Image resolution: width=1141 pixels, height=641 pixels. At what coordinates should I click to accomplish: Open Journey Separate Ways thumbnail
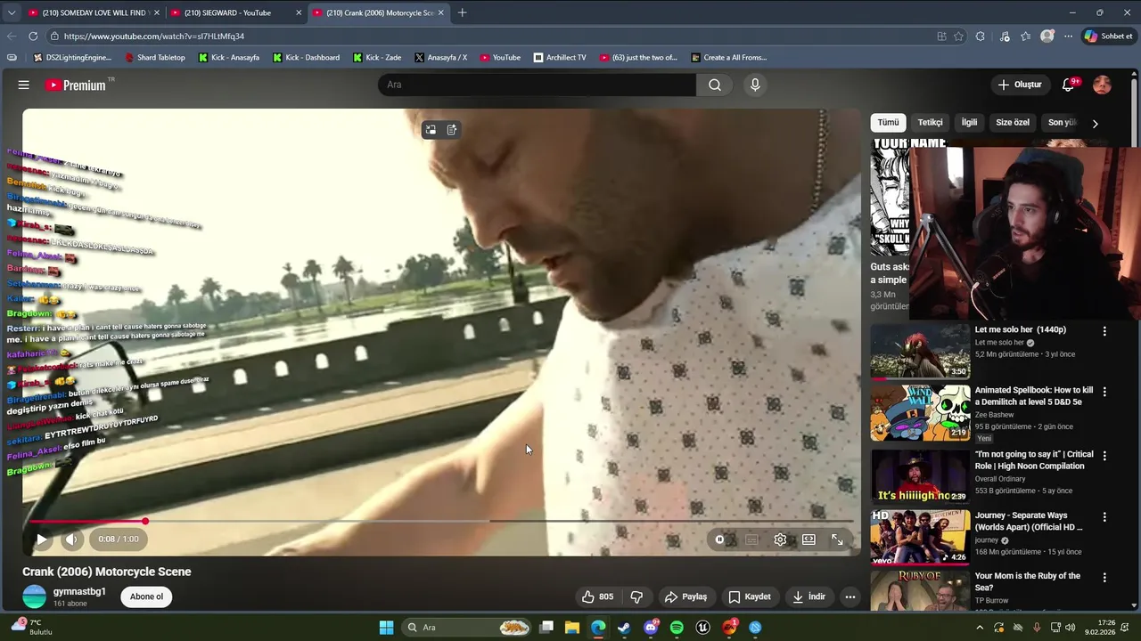(920, 537)
